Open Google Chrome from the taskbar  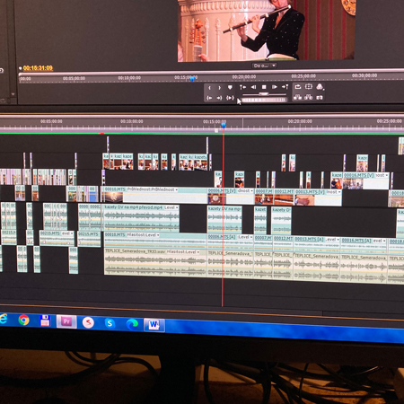point(23,320)
